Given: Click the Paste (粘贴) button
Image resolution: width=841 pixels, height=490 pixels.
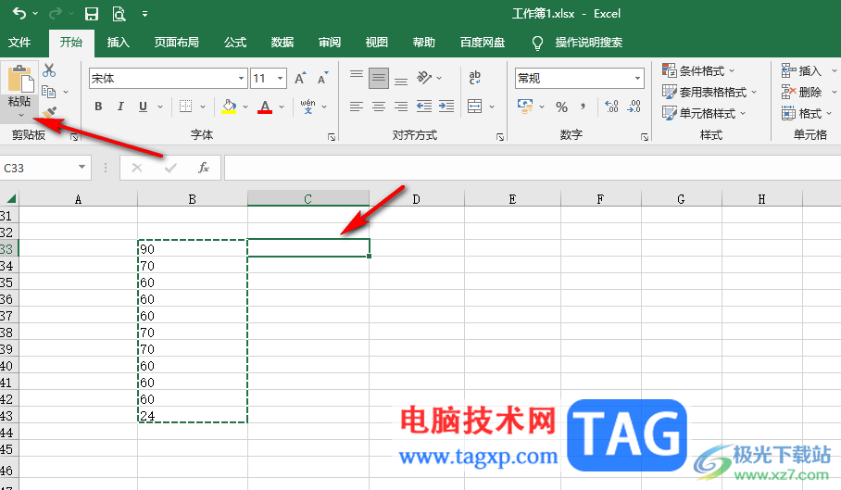Looking at the screenshot, I should pos(19,86).
